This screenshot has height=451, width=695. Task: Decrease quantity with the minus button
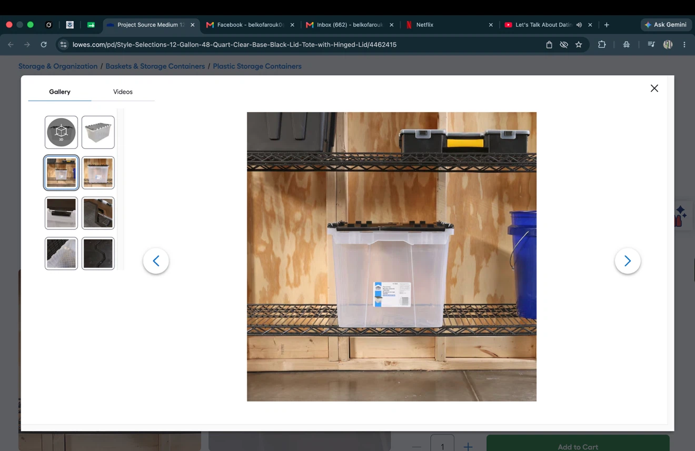coord(416,446)
